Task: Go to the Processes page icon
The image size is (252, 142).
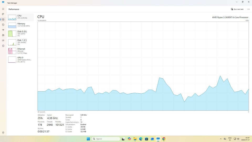Action: point(3,14)
